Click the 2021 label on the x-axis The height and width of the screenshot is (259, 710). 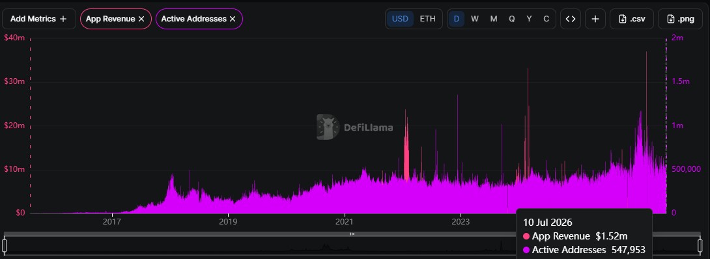345,223
